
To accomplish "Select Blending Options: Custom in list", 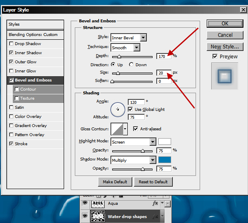I will (x=36, y=35).
